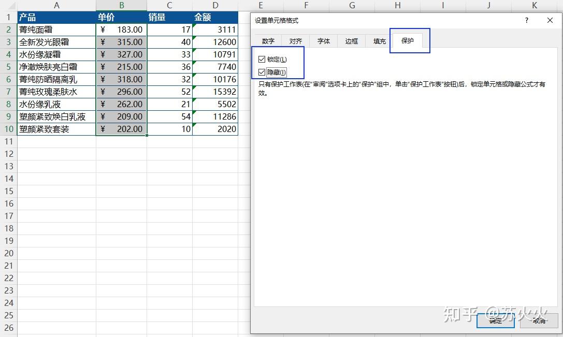The image size is (563, 337).
Task: Select cell 塑颜紧致套装
Action: tap(56, 129)
